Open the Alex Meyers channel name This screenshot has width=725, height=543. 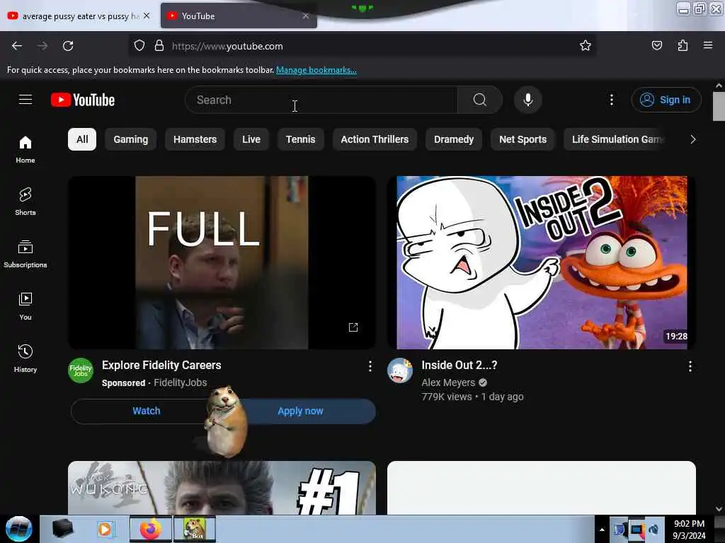click(x=448, y=383)
